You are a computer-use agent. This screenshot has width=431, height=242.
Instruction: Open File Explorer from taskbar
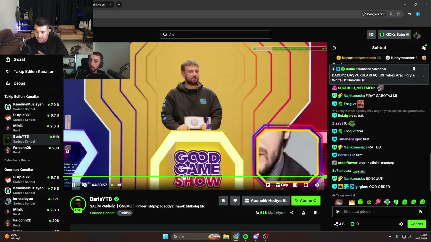click(226, 237)
